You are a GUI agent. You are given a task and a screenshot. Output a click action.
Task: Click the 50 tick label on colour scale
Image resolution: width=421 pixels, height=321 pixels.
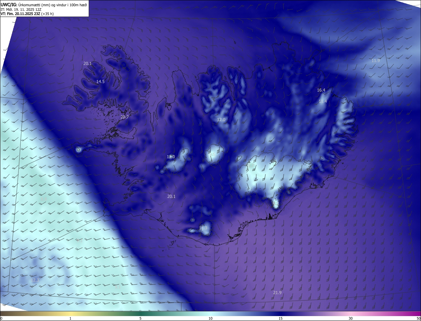[x=418, y=319]
